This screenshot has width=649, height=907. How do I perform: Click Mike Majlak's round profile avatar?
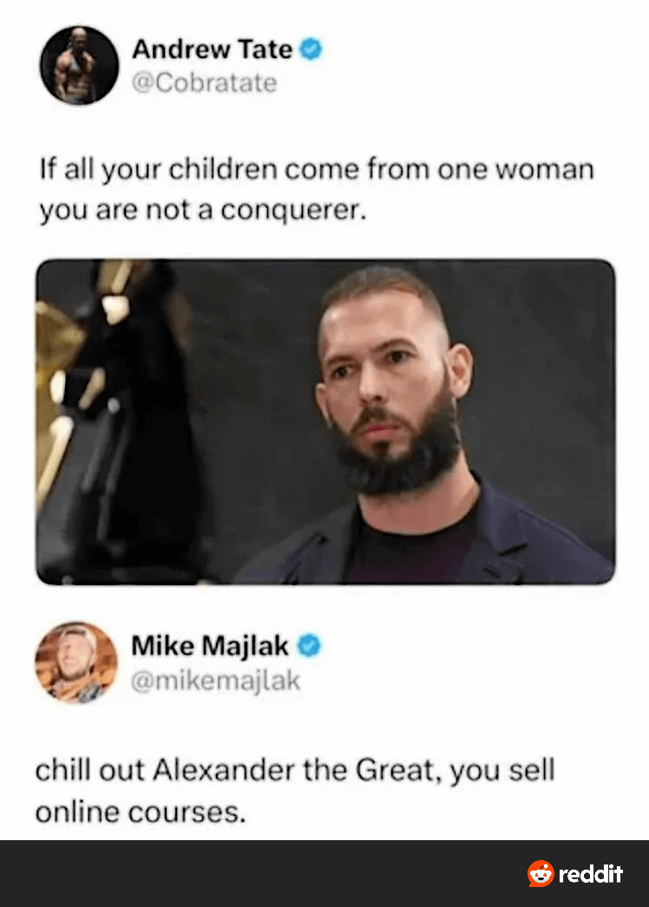point(76,662)
